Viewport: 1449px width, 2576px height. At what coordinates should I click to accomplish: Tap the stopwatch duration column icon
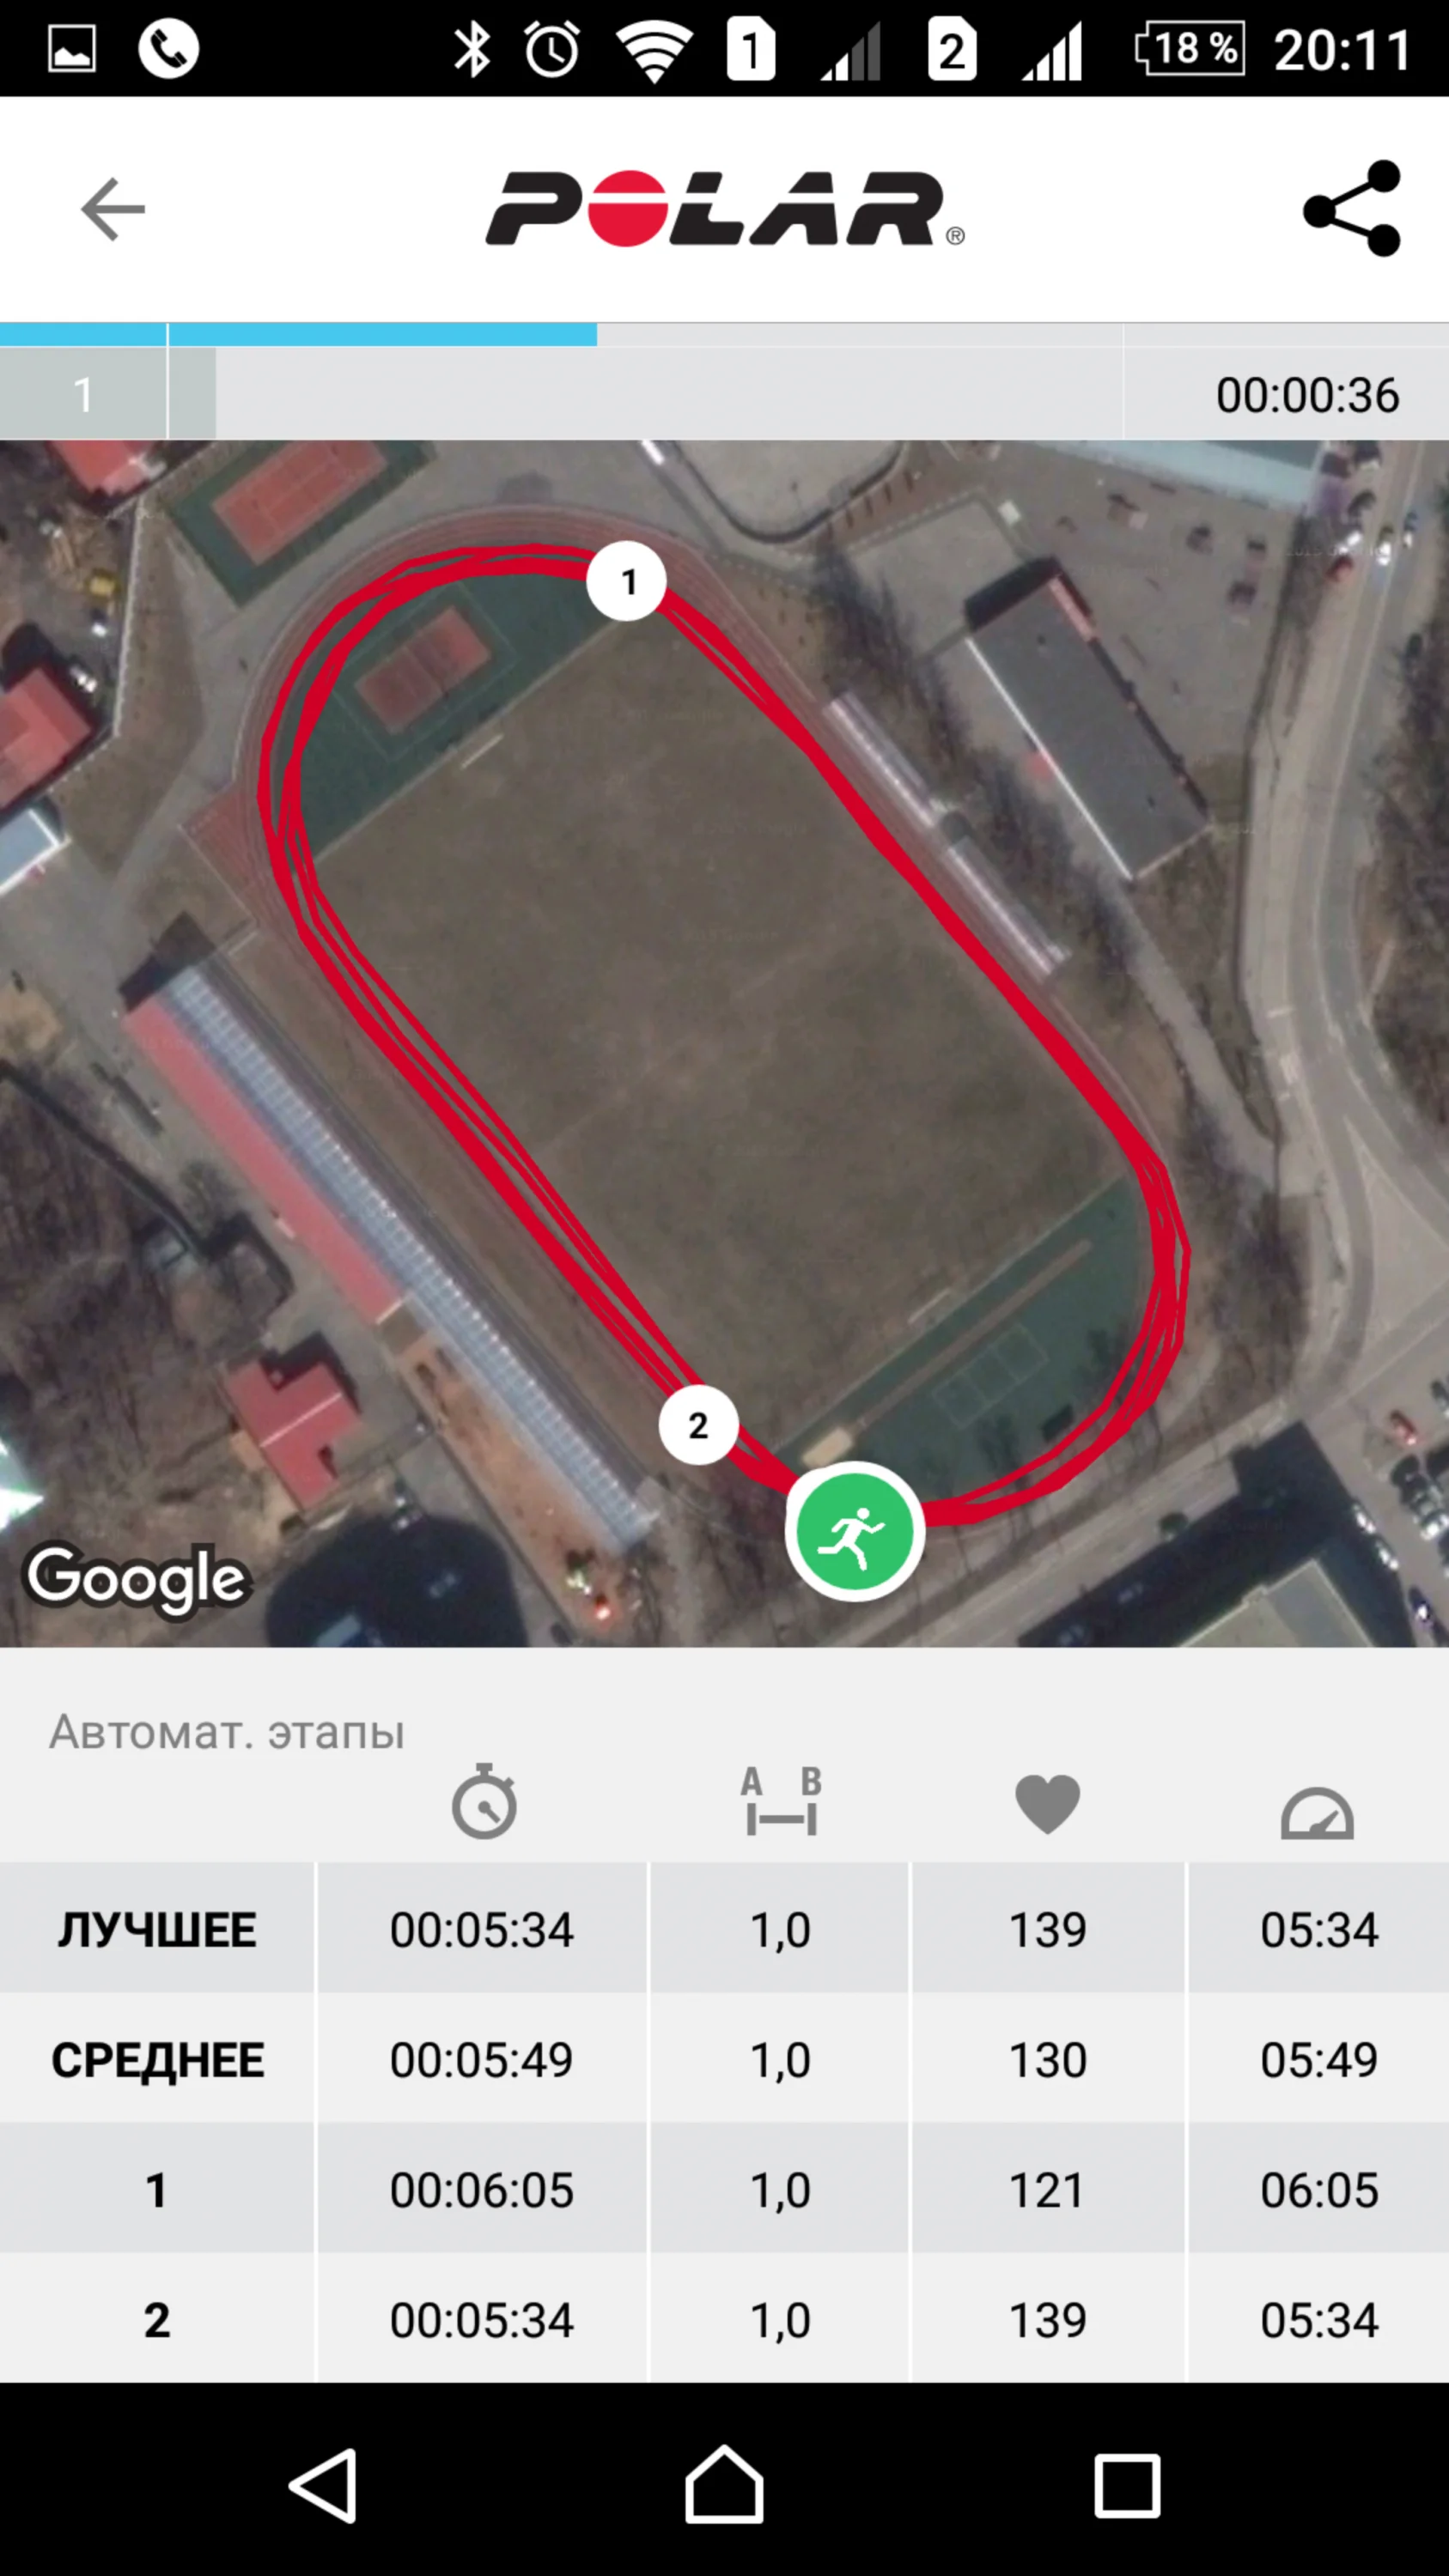point(484,1801)
